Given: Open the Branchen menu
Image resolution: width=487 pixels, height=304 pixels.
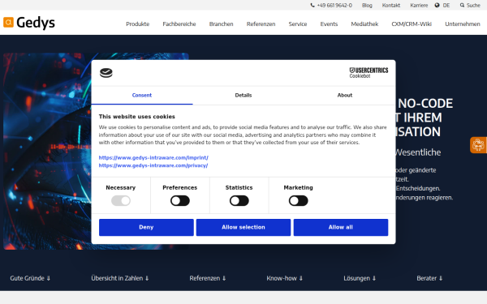Looking at the screenshot, I should point(221,24).
